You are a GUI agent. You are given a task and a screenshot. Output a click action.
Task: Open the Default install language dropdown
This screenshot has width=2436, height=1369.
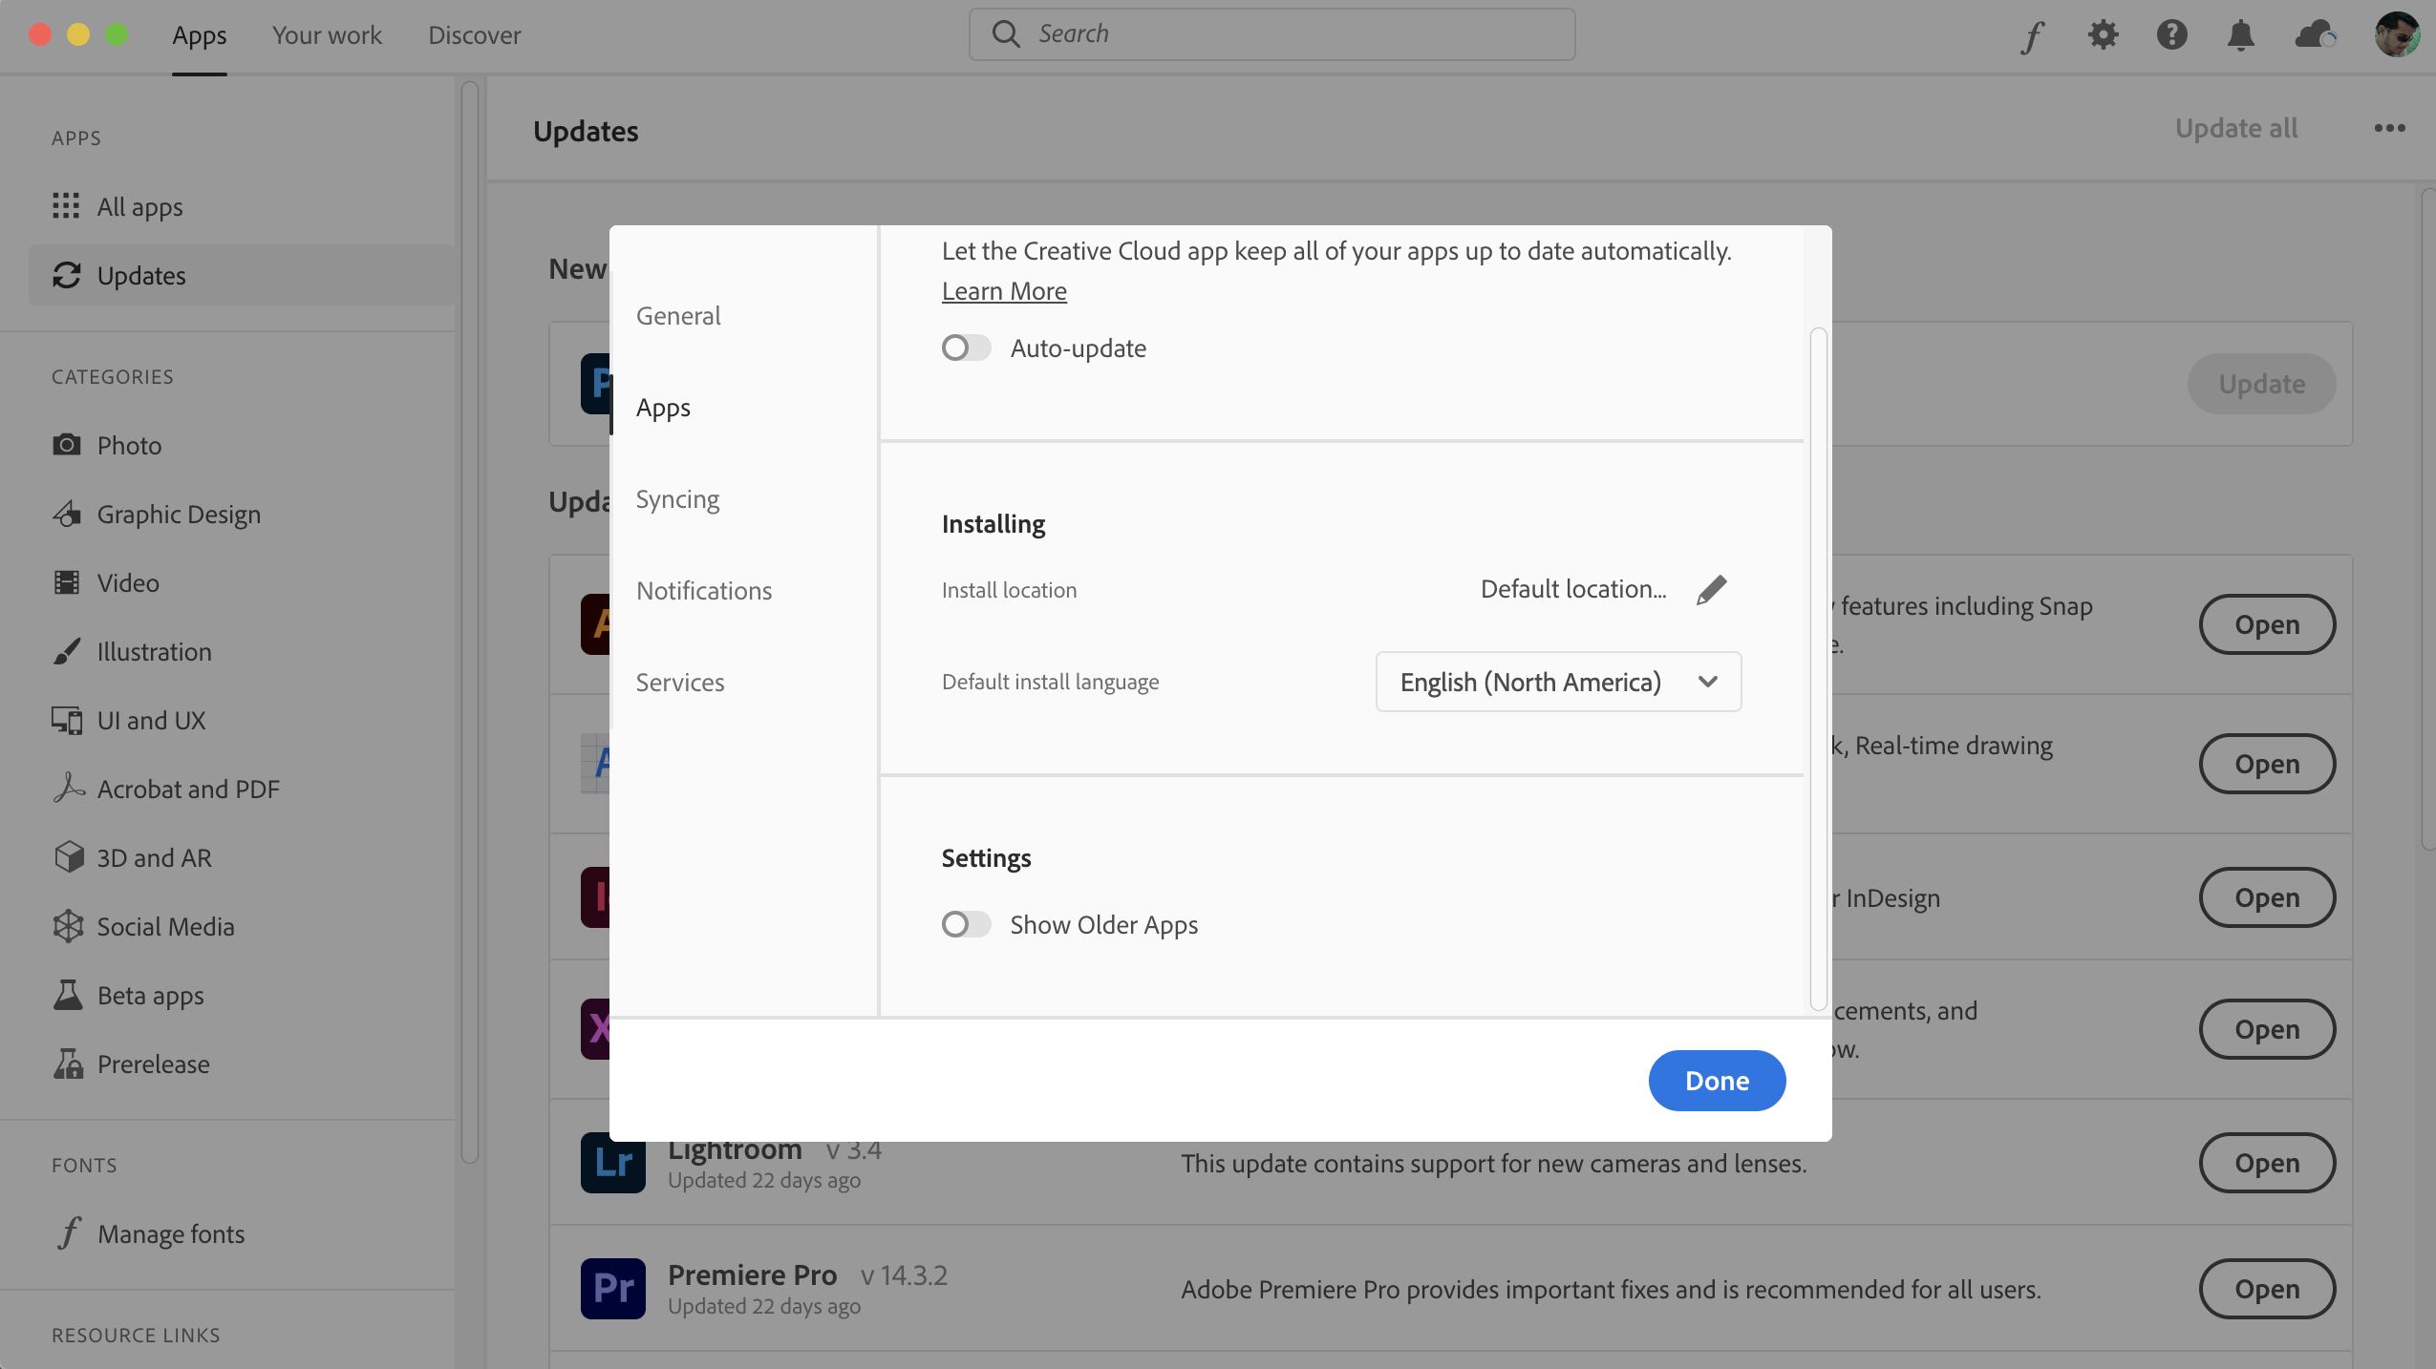(1556, 681)
